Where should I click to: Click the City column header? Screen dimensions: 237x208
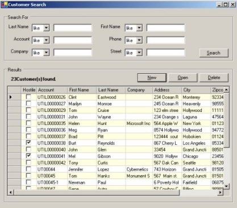click(x=196, y=90)
